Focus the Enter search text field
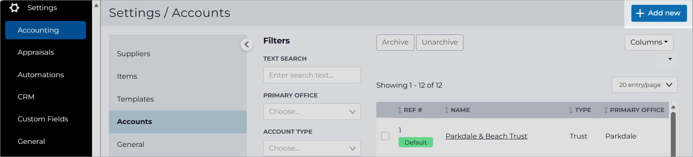The height and width of the screenshot is (157, 693). tap(312, 75)
